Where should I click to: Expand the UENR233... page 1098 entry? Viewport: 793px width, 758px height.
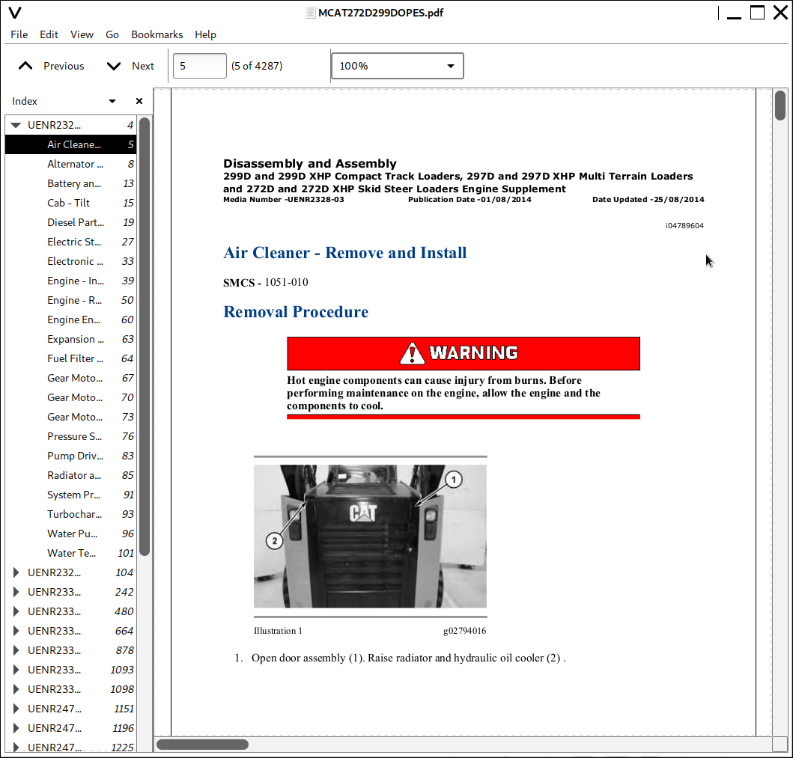tap(16, 688)
